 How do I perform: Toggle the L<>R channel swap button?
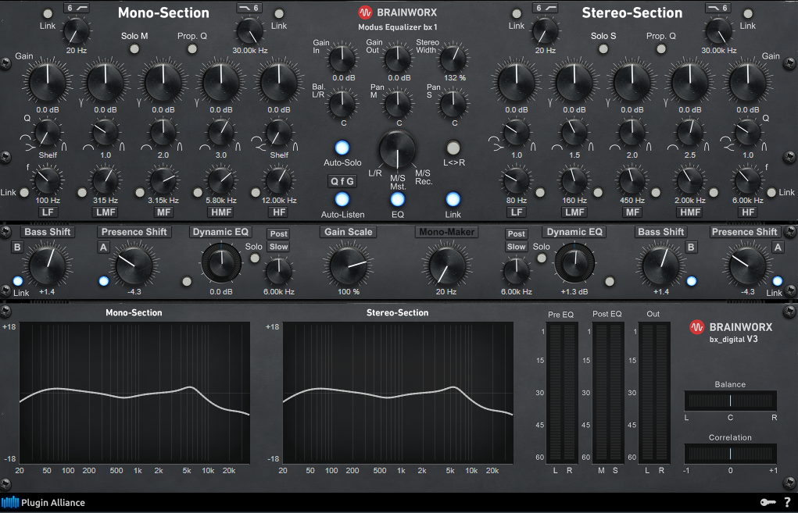coord(453,148)
